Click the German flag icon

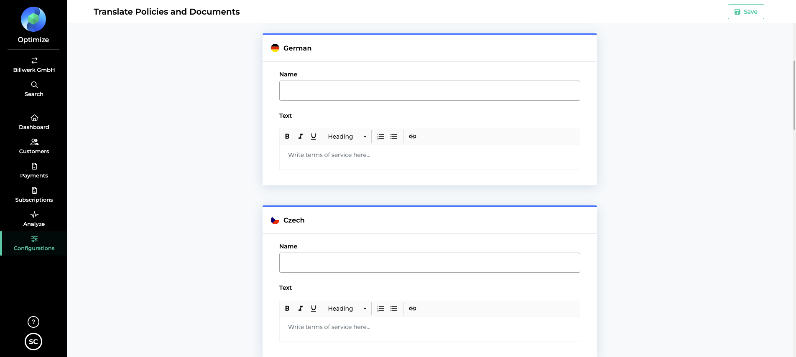click(275, 48)
